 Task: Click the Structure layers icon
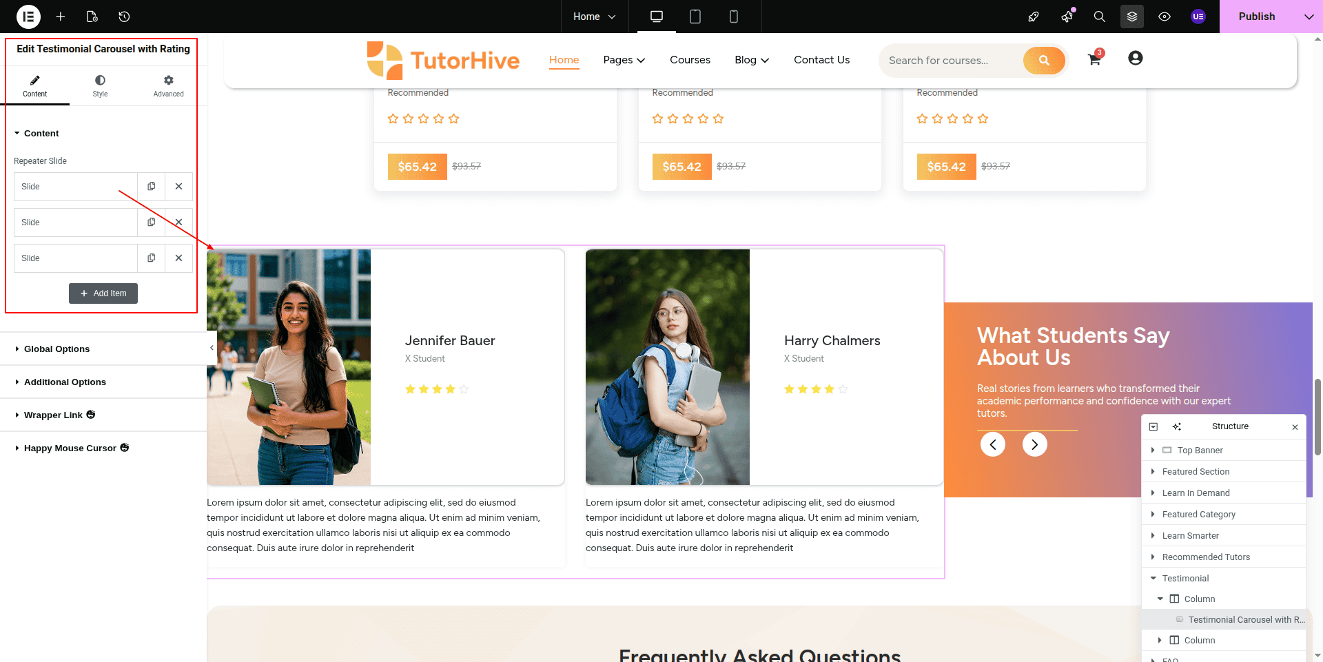(1132, 17)
